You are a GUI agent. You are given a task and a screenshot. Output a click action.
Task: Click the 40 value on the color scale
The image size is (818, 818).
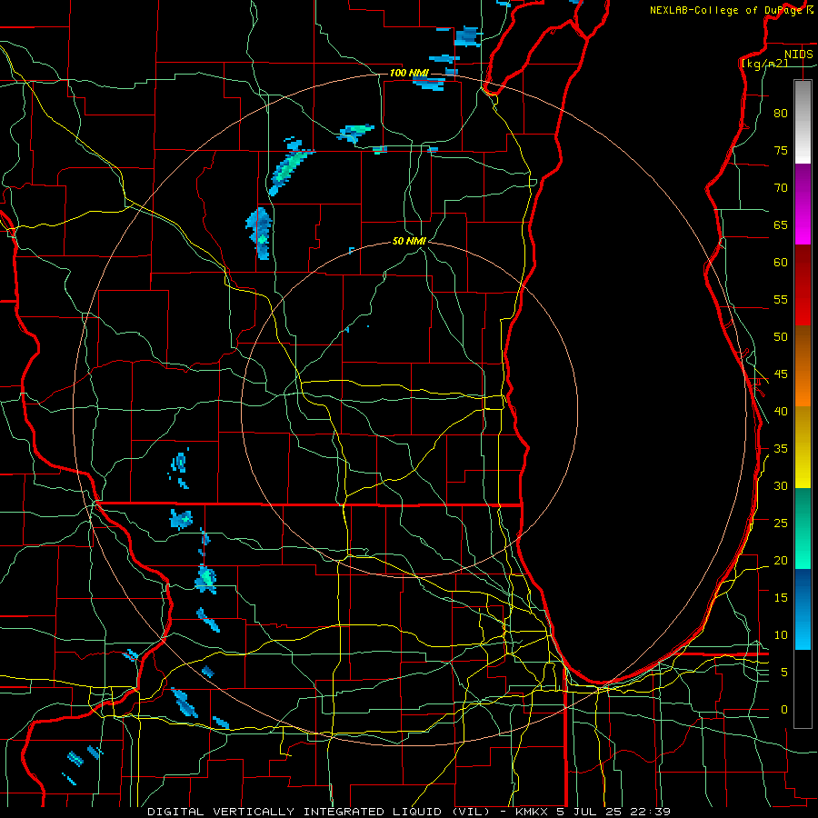pyautogui.click(x=781, y=412)
